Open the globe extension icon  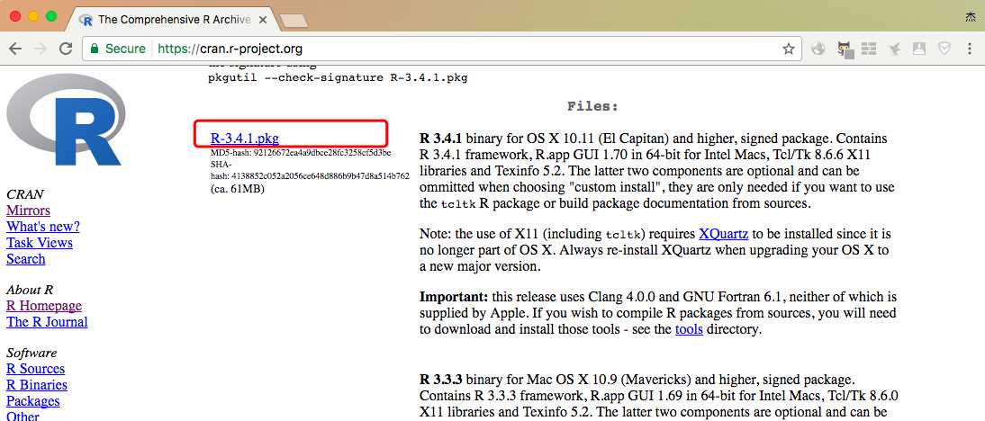818,49
